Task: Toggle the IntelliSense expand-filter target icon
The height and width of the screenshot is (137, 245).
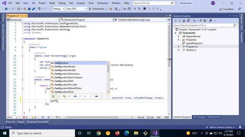Action: pos(53,96)
